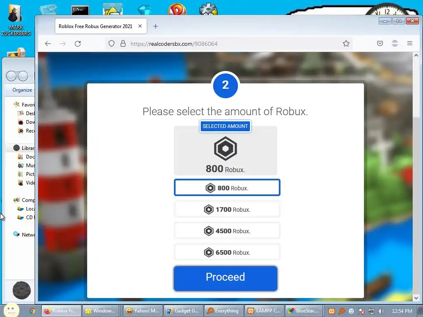This screenshot has width=423, height=317.
Task: Click the realcodersbx.com address bar
Action: point(228,44)
